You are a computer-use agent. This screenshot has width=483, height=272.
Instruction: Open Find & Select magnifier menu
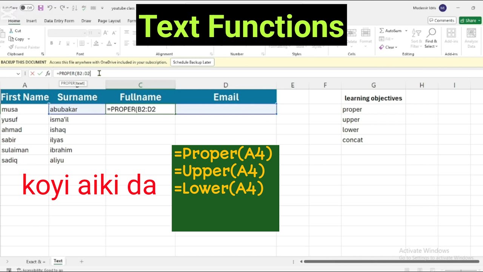coord(431,38)
